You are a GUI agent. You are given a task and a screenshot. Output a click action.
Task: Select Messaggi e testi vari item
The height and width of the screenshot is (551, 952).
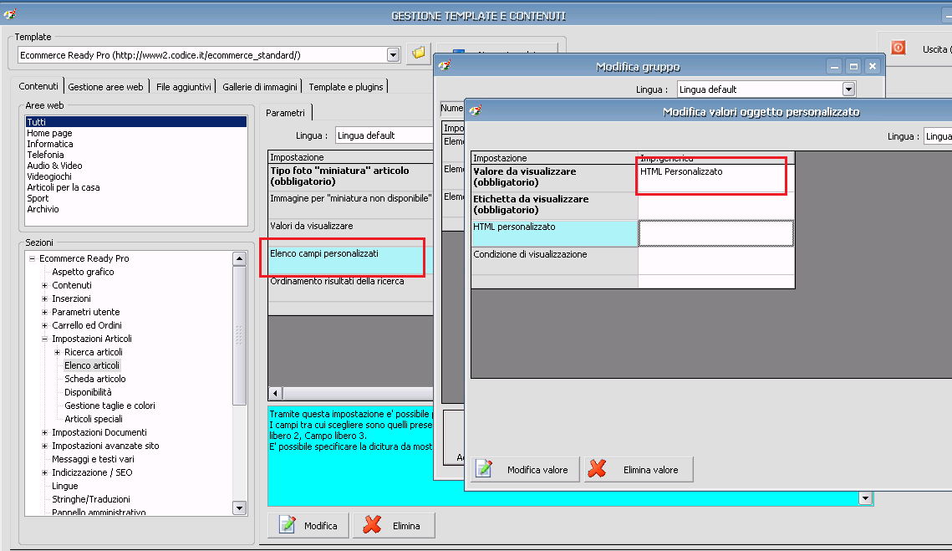[x=93, y=459]
